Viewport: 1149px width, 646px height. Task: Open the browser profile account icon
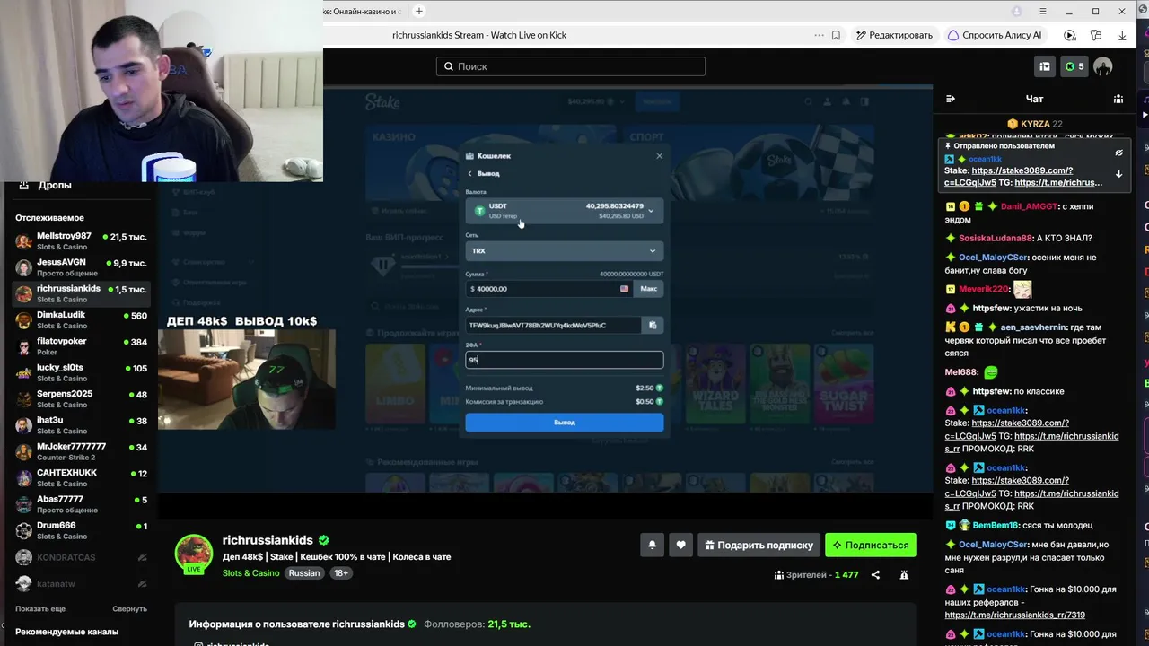pos(1016,11)
